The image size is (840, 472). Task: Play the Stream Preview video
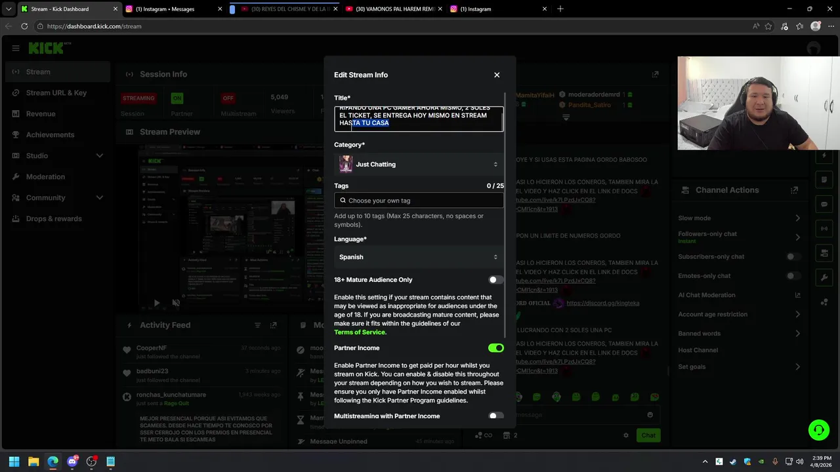click(156, 303)
